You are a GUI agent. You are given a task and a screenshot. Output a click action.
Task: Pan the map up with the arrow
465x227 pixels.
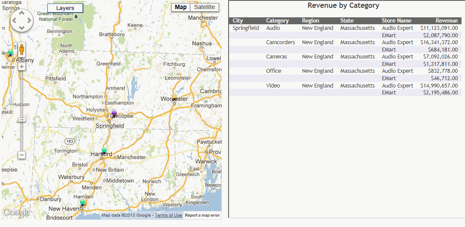click(x=22, y=13)
